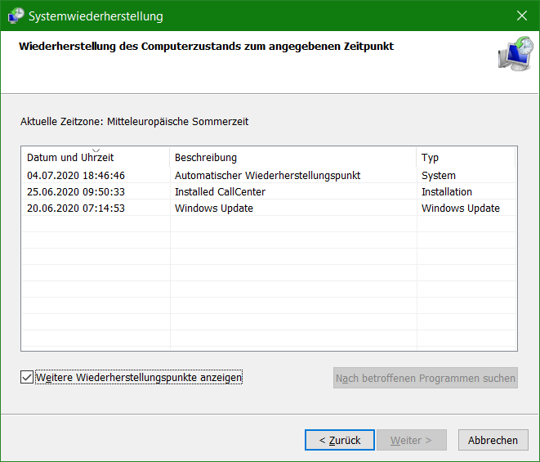This screenshot has width=540, height=462.
Task: Click the Installation type cell
Action: click(447, 191)
